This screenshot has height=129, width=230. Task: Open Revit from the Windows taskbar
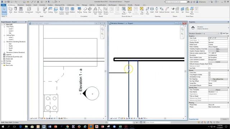[x=44, y=126]
